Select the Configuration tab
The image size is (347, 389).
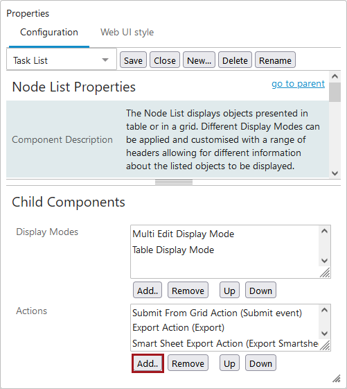pyautogui.click(x=49, y=33)
